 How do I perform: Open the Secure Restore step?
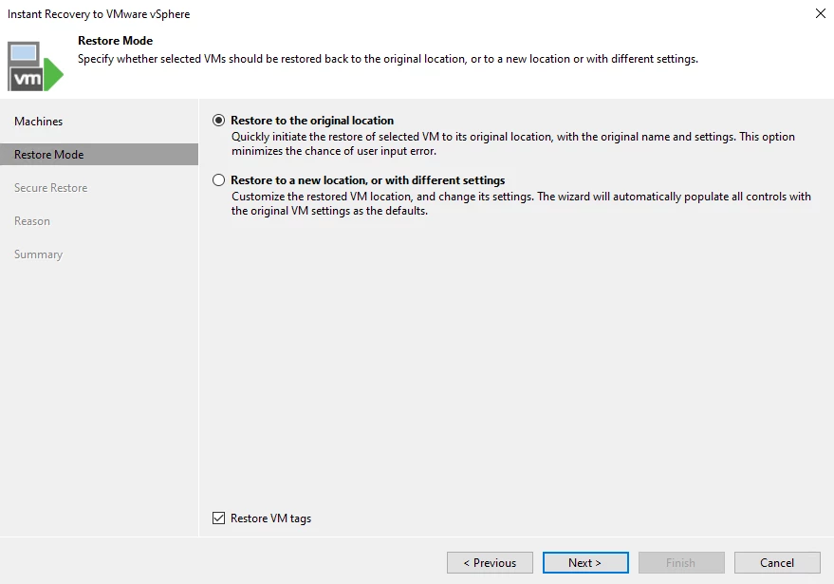tap(51, 188)
